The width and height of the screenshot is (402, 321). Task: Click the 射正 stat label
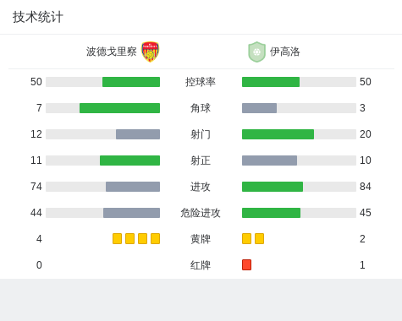click(201, 160)
